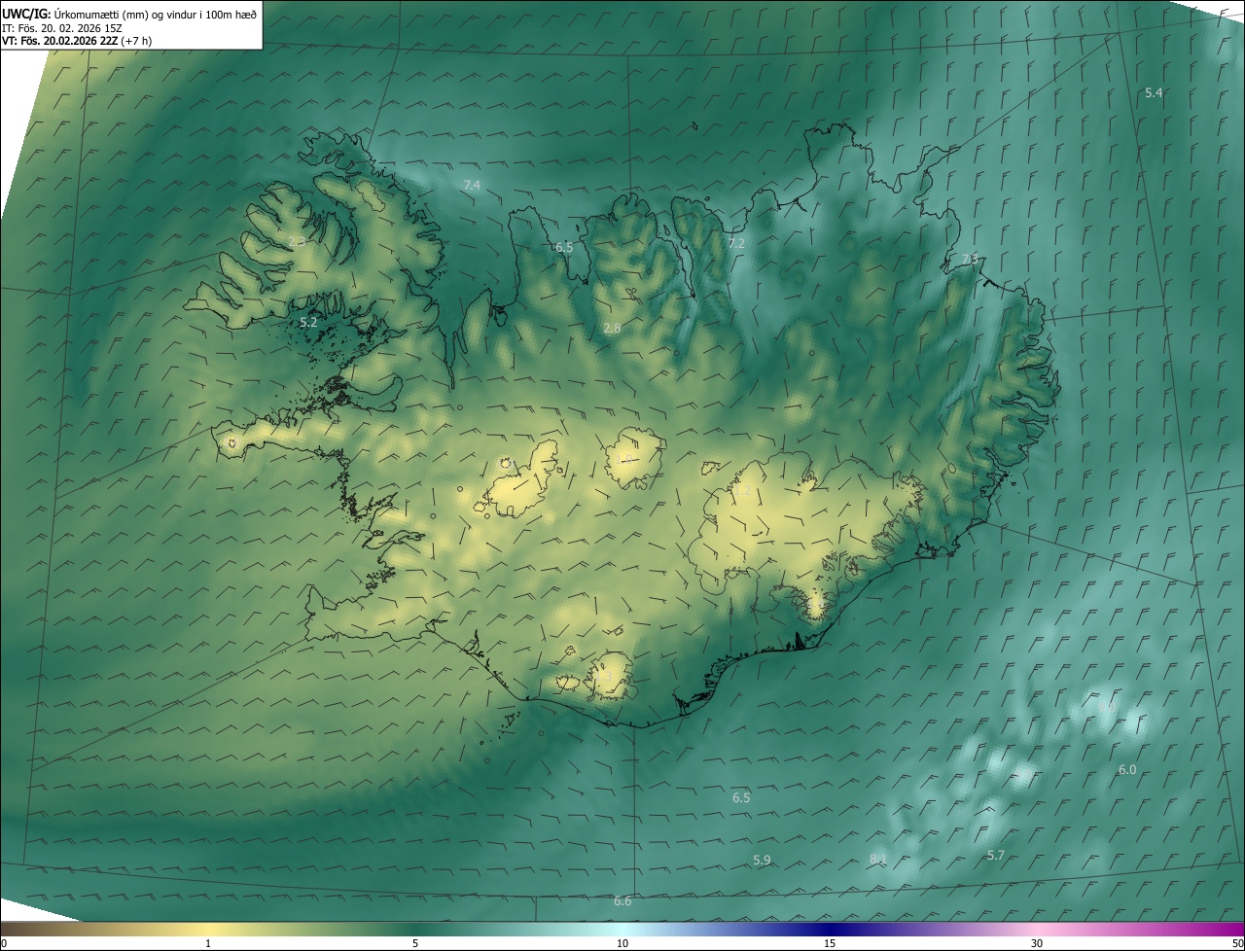Screen dimensions: 1245x951
Task: Click the faint 1.3 value on the southern glacier
Action: 605,675
